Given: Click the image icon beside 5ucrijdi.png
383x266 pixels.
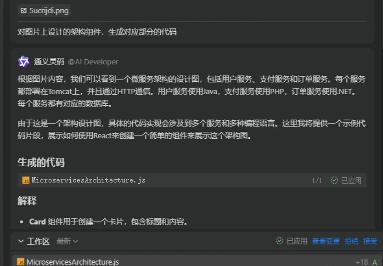Looking at the screenshot, I should tap(23, 11).
